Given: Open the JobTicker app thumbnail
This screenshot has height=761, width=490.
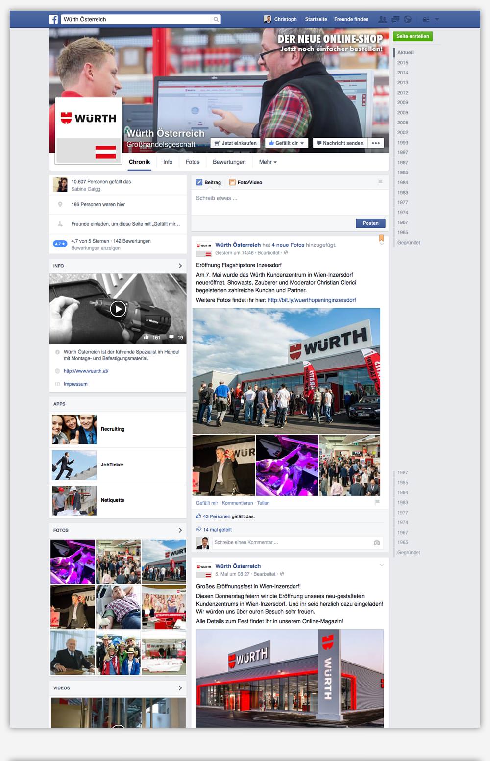Looking at the screenshot, I should (74, 465).
